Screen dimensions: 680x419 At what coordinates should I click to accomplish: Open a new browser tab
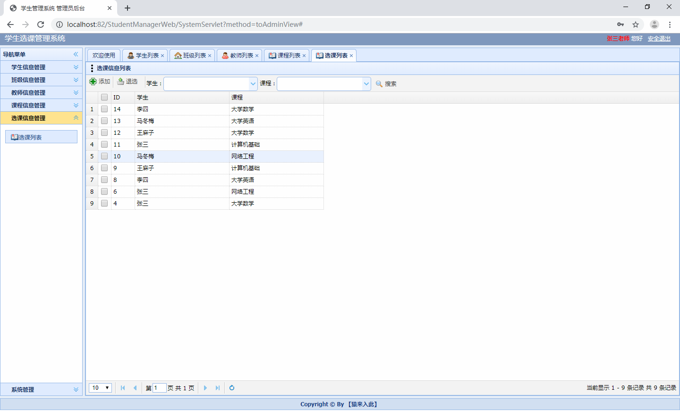click(127, 8)
